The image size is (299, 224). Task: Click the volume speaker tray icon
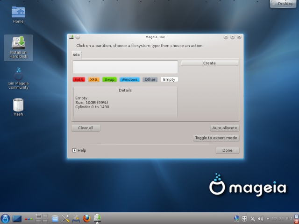tap(260, 219)
